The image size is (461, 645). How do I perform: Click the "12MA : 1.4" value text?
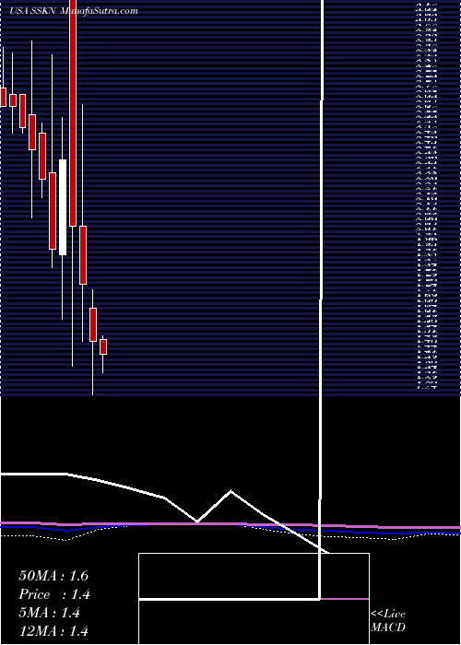click(53, 631)
